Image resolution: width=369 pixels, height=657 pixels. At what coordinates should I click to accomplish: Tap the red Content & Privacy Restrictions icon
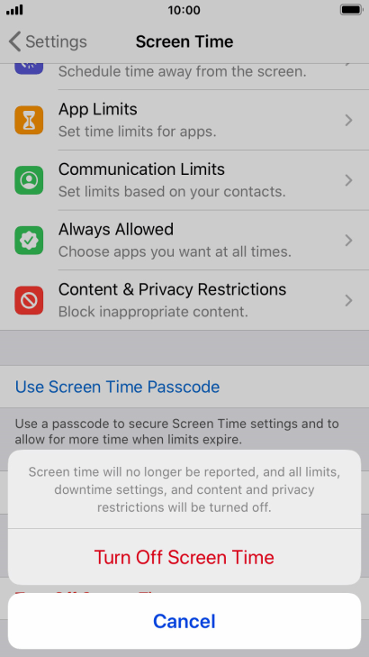29,300
